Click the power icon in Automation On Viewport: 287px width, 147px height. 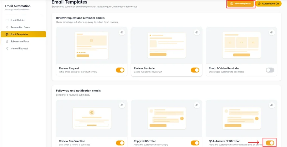[259, 3]
